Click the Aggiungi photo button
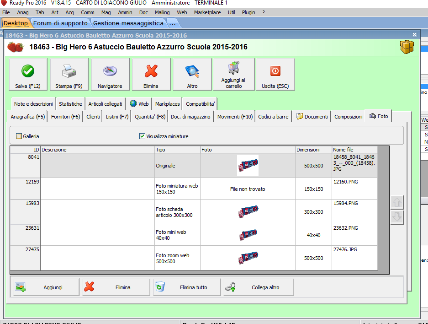This screenshot has width=428, height=324. (46, 287)
